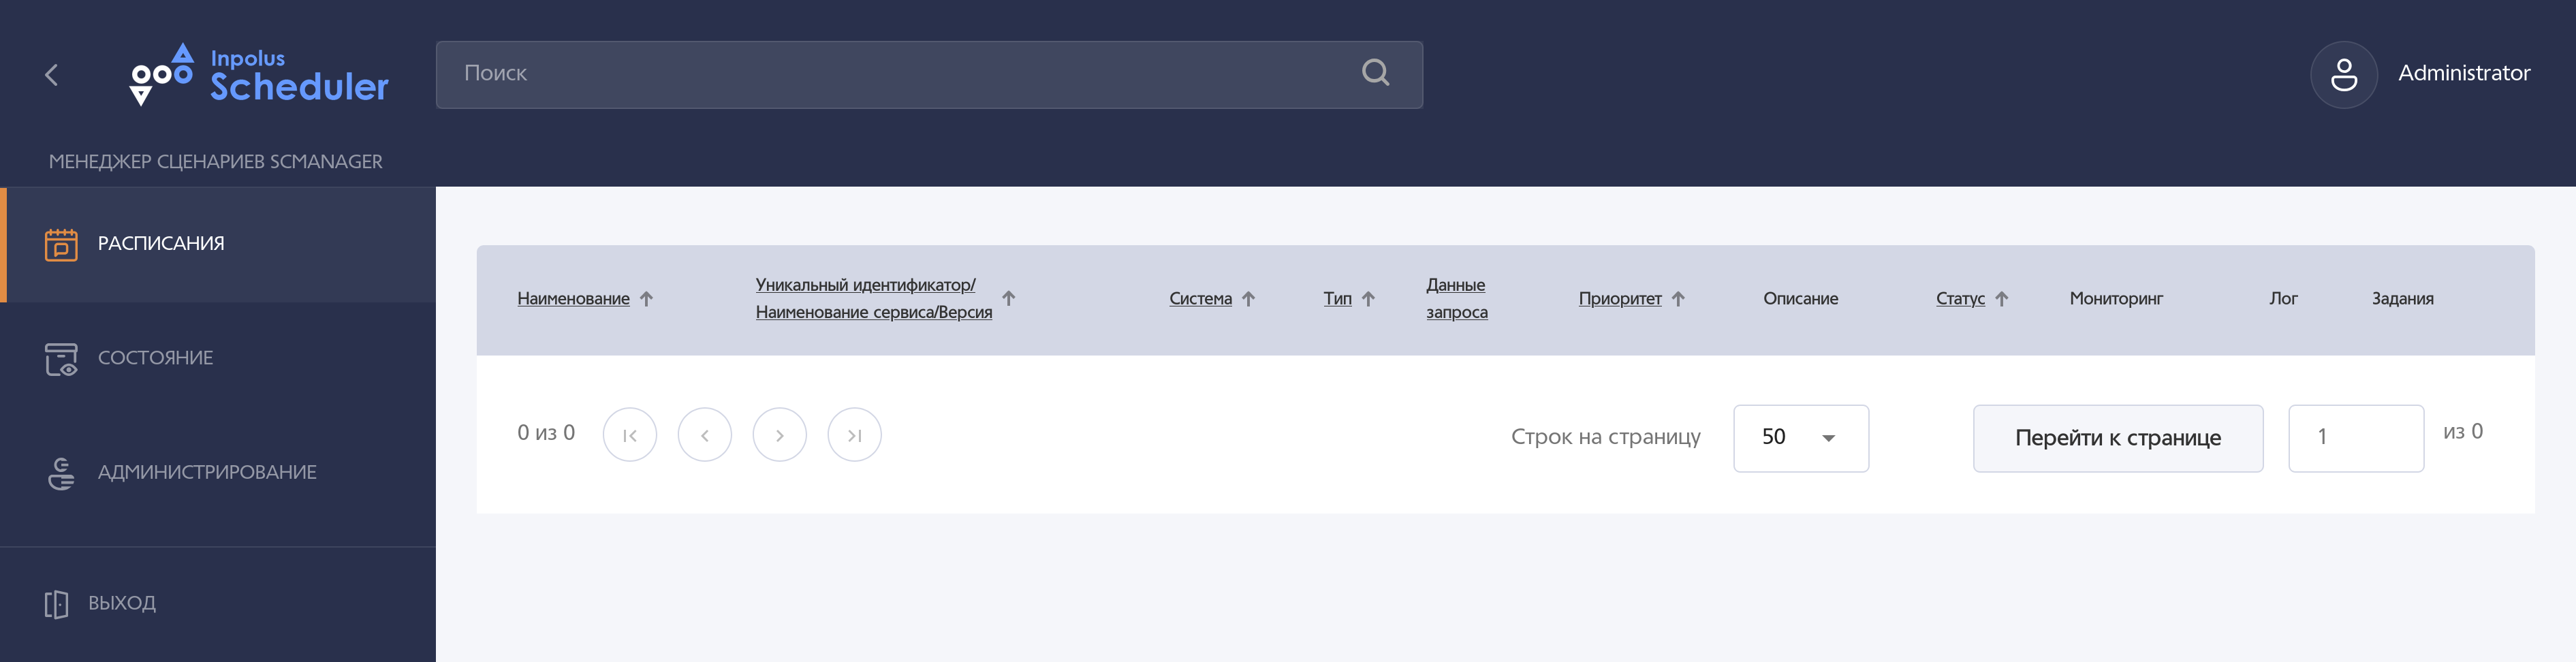Screen dimensions: 2576x662
Task: Sort by Система column header
Action: click(x=1200, y=299)
